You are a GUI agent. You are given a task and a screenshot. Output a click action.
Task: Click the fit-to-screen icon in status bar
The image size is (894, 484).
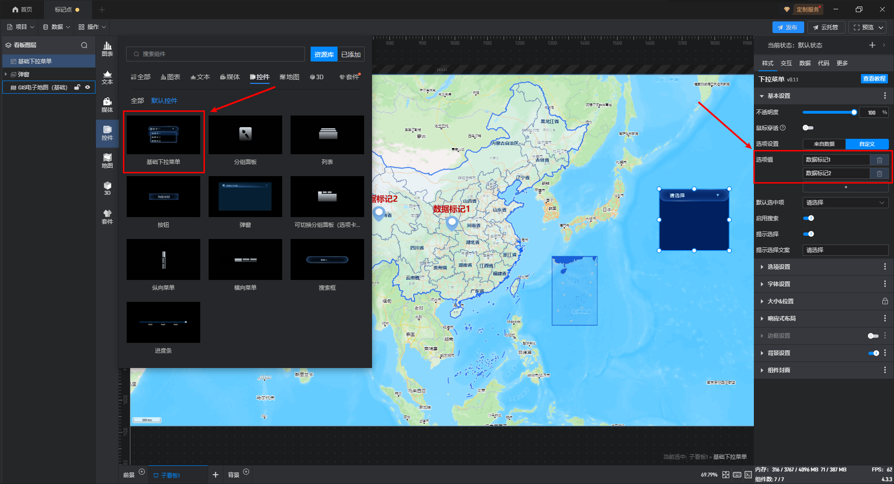click(725, 475)
